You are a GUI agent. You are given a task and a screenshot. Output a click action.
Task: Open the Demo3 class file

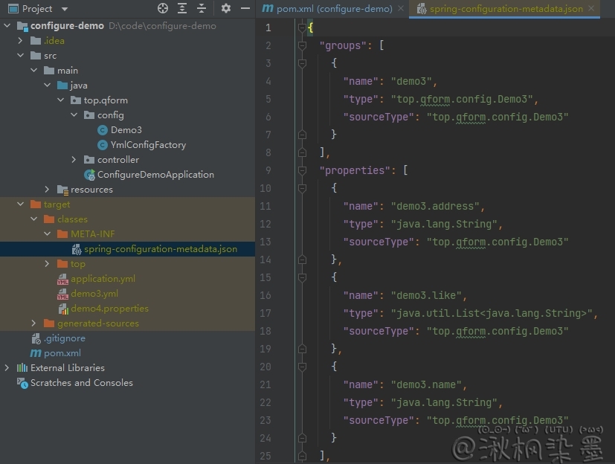126,130
